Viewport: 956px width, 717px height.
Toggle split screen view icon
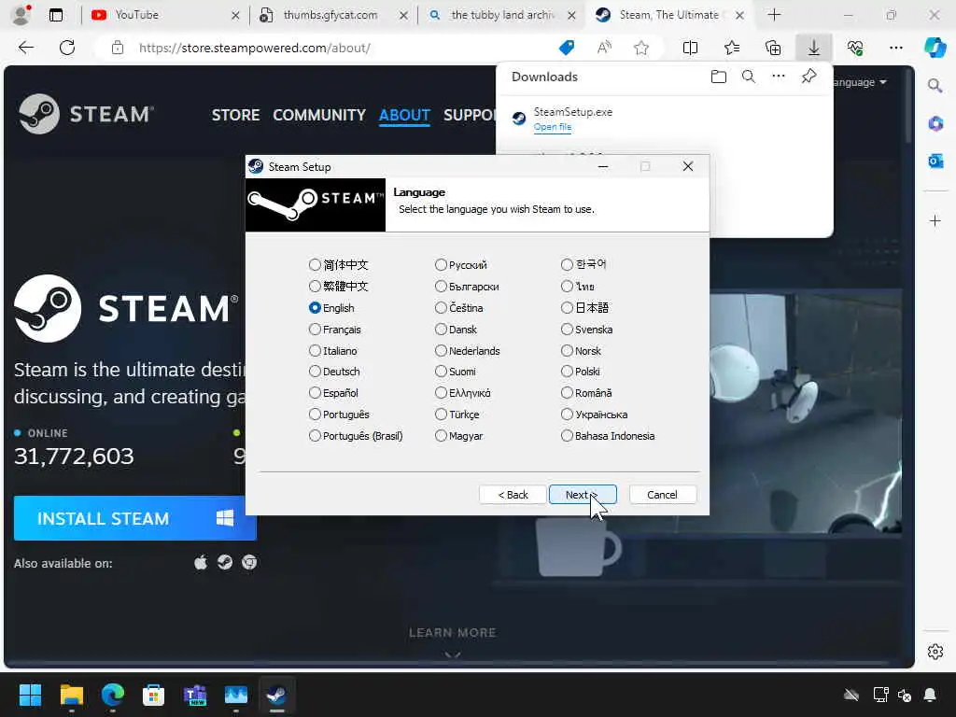(690, 48)
